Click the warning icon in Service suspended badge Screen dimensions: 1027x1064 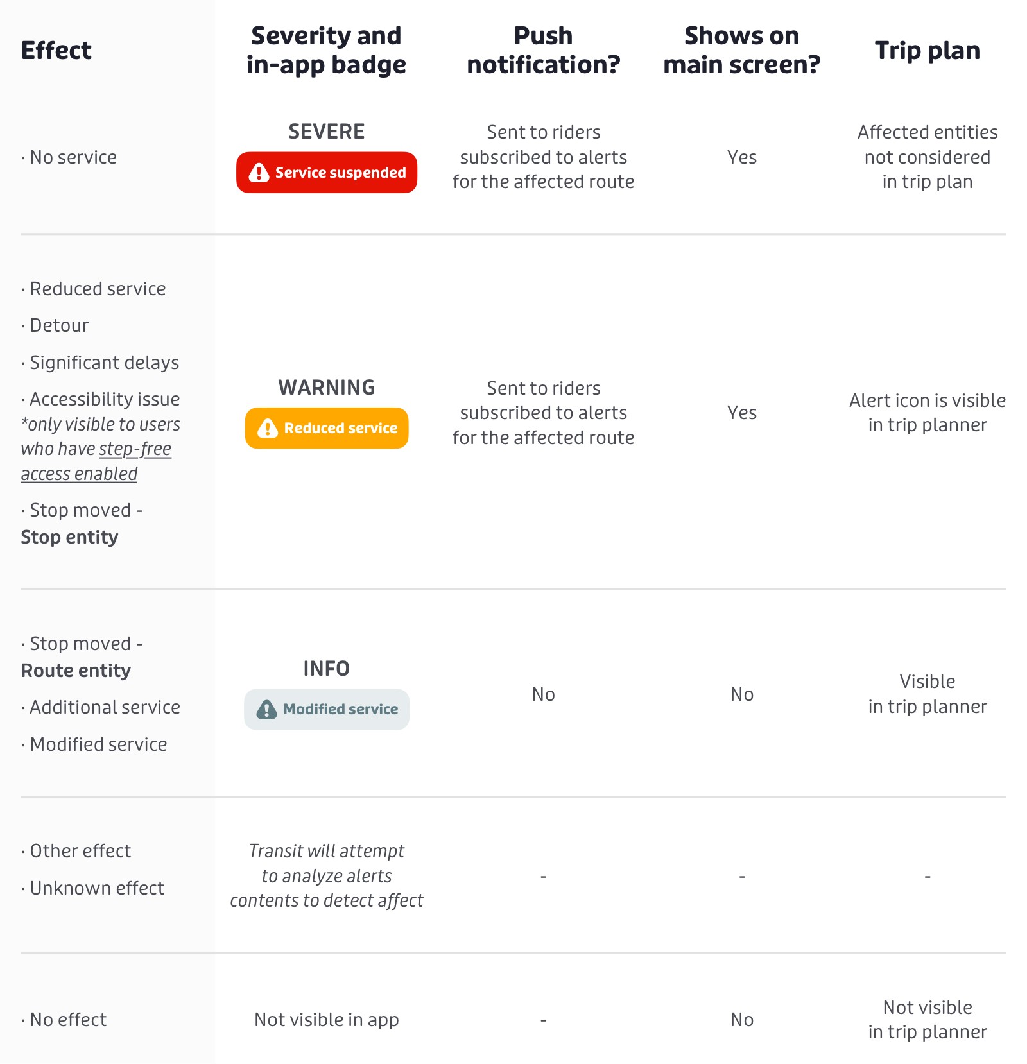[x=259, y=173]
